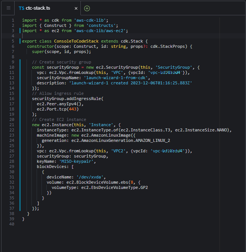Click line number 5 in the gutter

[x=13, y=41]
